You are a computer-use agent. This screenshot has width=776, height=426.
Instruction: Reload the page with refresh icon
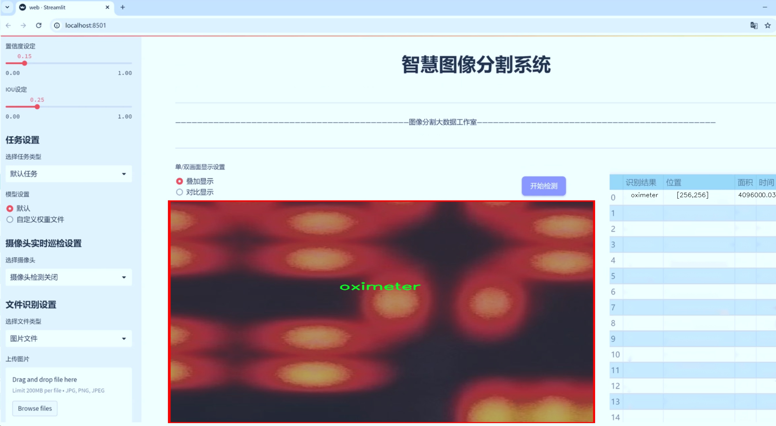(39, 25)
